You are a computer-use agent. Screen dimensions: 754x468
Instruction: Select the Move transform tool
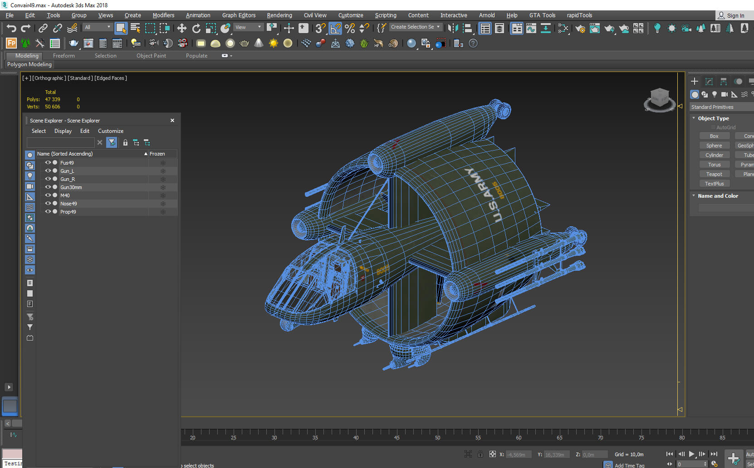click(182, 28)
